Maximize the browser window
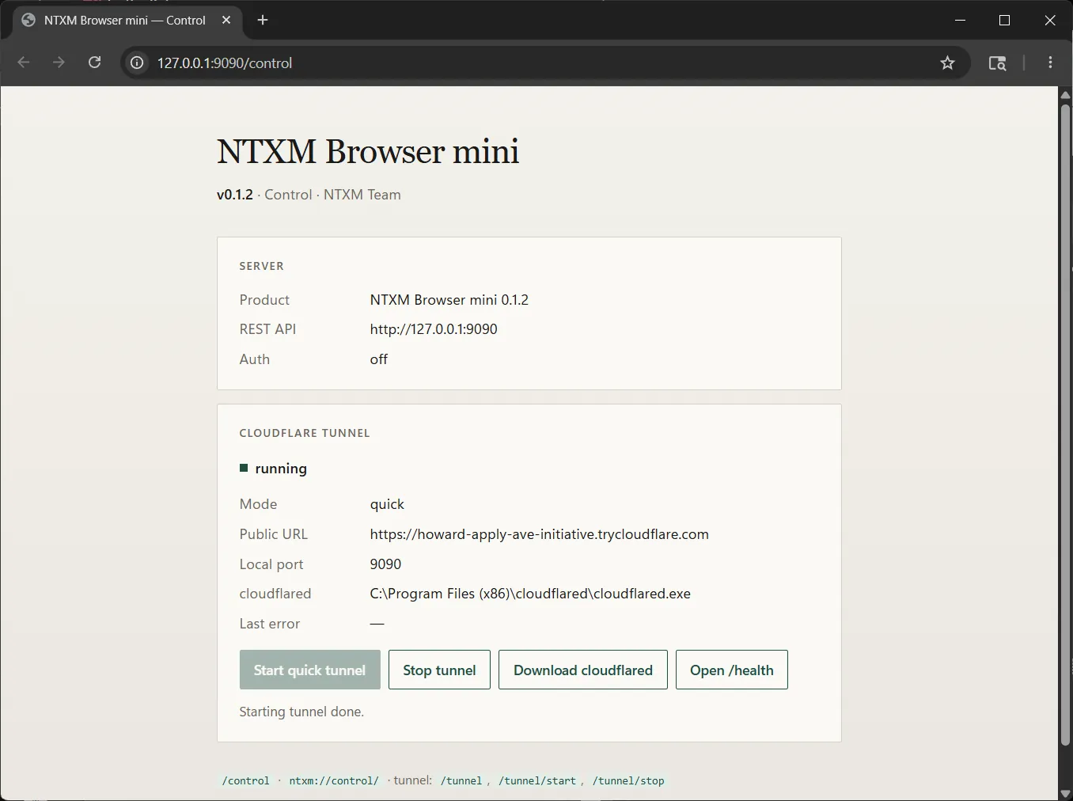This screenshot has height=801, width=1073. [x=1004, y=20]
